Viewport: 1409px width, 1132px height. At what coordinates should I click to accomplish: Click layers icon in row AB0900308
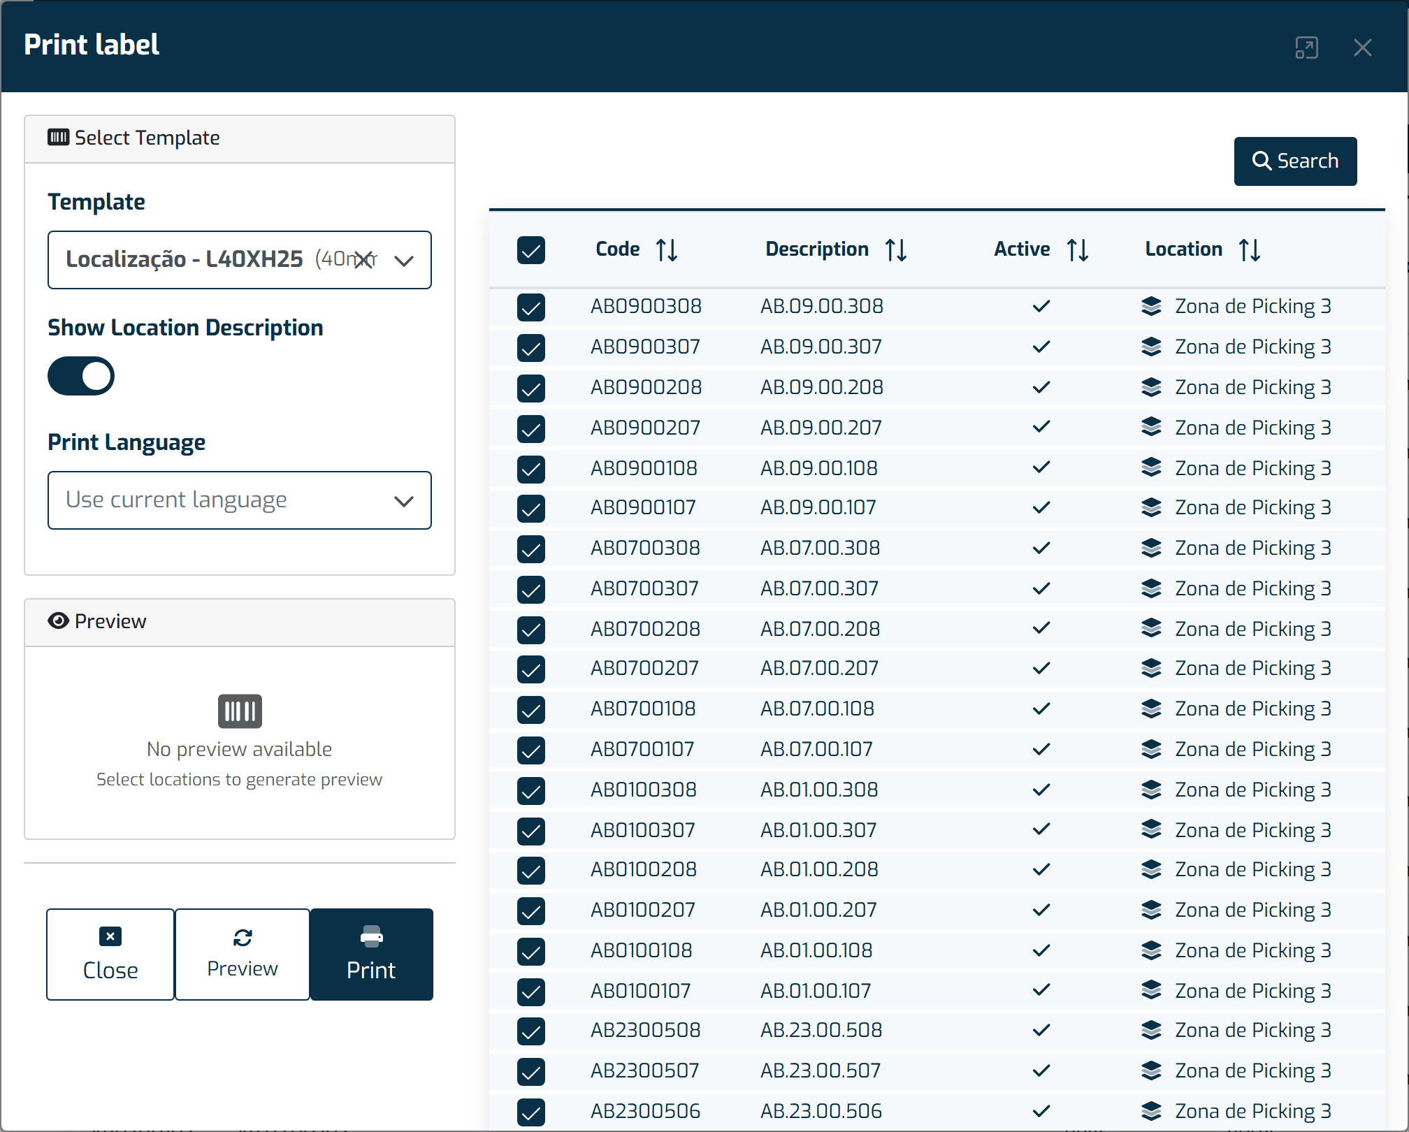tap(1151, 306)
